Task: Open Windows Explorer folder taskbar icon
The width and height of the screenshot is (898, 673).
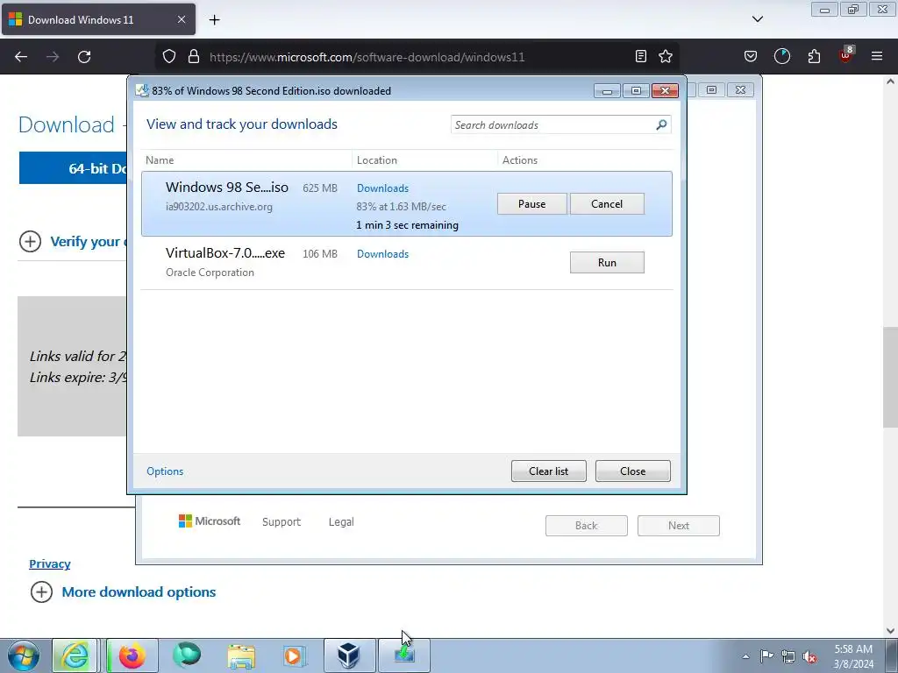Action: pyautogui.click(x=241, y=655)
